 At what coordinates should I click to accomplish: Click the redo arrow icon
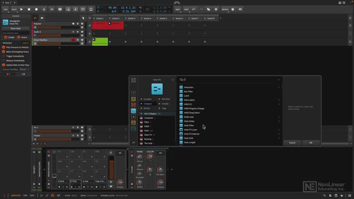pyautogui.click(x=201, y=9)
